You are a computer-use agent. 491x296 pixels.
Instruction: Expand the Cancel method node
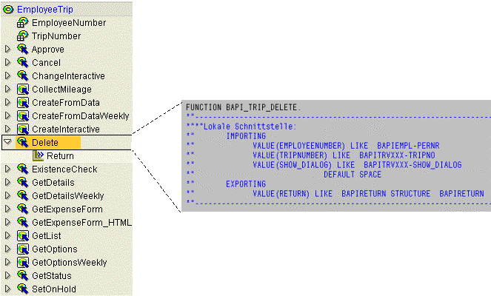tap(7, 63)
